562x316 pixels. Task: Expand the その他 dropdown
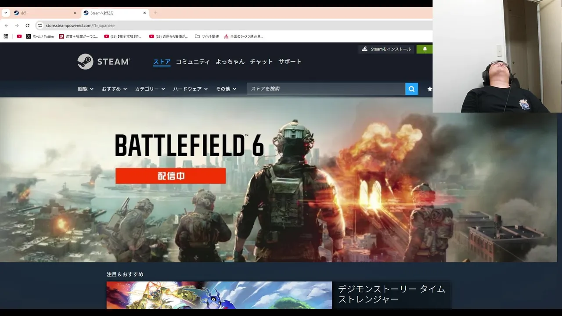coord(226,89)
